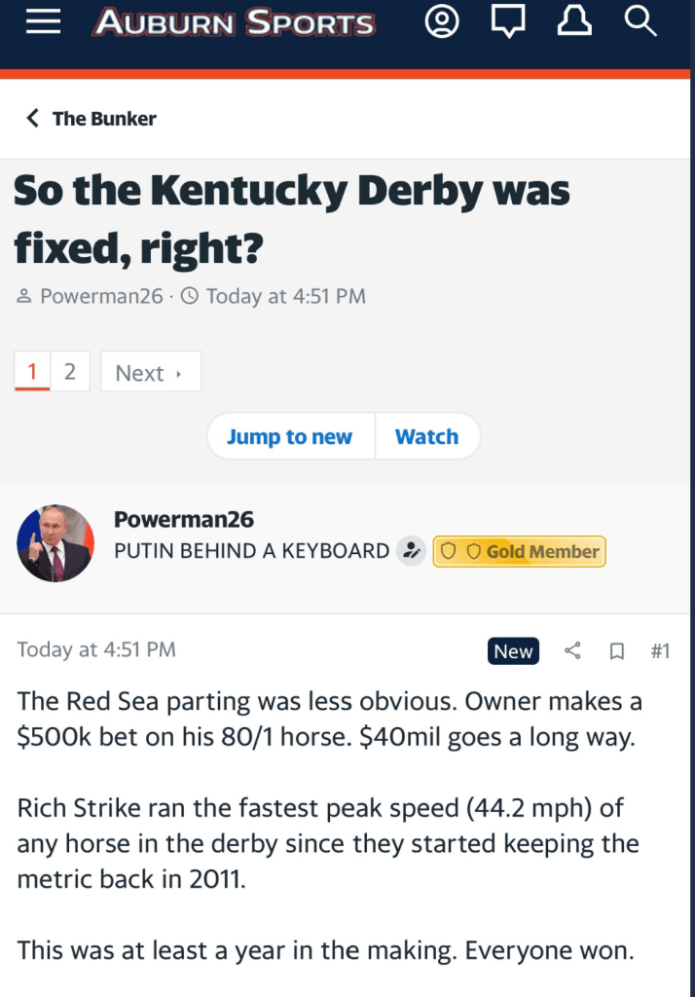Open site search magnifier
This screenshot has width=695, height=997.
click(x=640, y=23)
